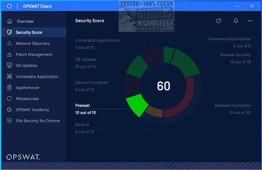The image size is (262, 170).
Task: Refresh the security score
Action: [218, 21]
